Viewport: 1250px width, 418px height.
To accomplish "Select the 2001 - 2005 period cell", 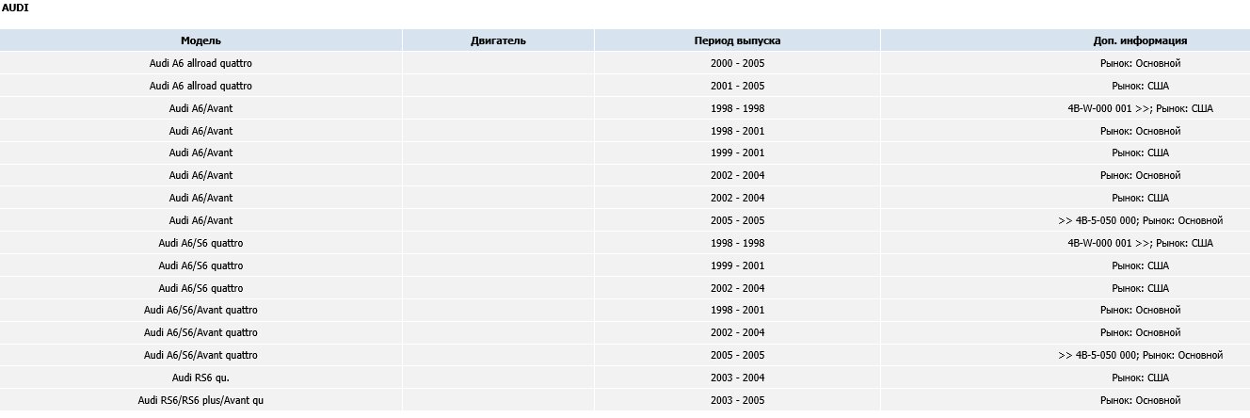I will click(737, 86).
